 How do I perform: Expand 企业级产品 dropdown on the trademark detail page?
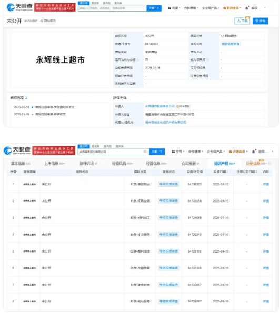211,8
